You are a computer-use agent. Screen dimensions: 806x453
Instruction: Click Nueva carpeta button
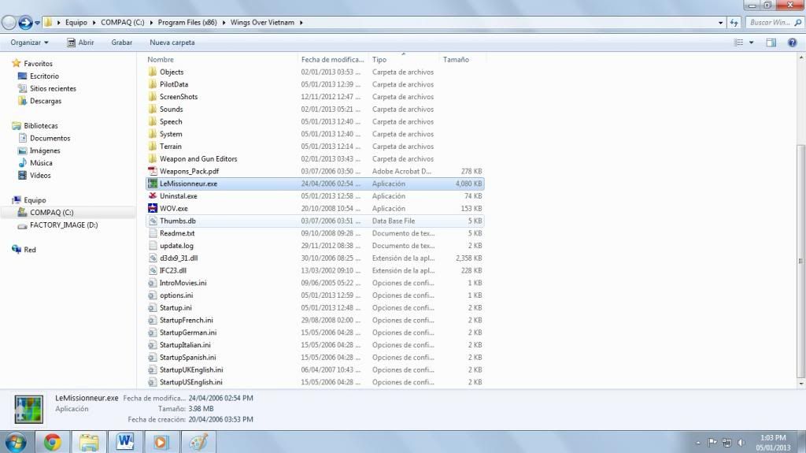click(172, 43)
